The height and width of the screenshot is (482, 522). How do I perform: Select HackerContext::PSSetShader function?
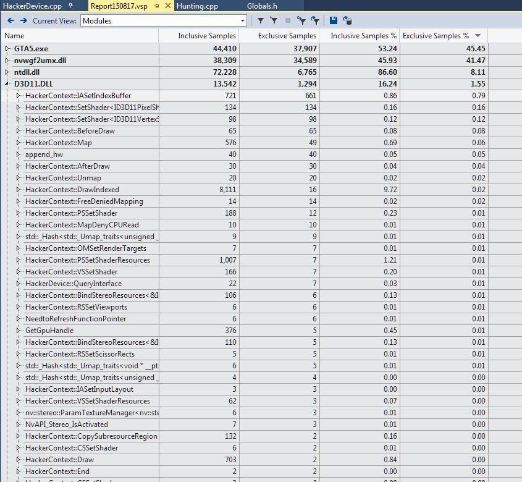(71, 213)
